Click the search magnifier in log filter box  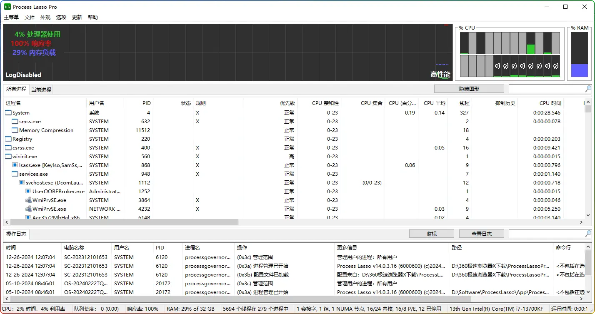[588, 234]
